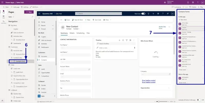Click Save & Close in command bar
The width and height of the screenshot is (205, 103).
pyautogui.click(x=77, y=20)
